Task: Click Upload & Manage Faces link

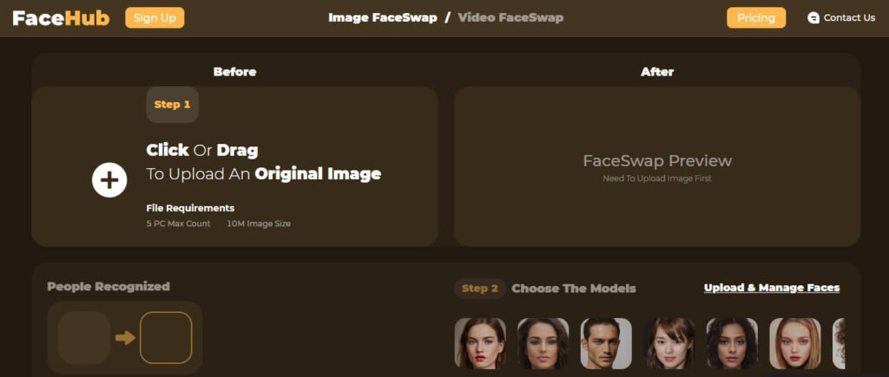Action: click(772, 288)
